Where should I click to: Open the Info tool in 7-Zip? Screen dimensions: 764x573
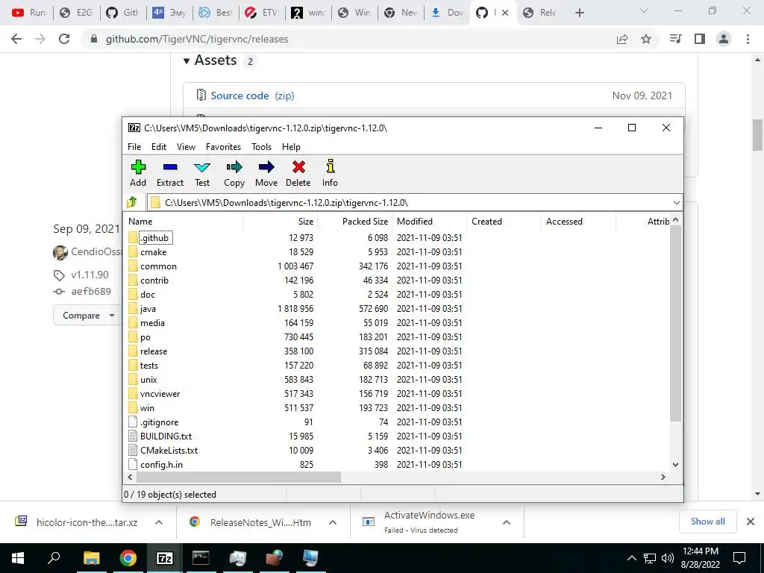tap(330, 173)
